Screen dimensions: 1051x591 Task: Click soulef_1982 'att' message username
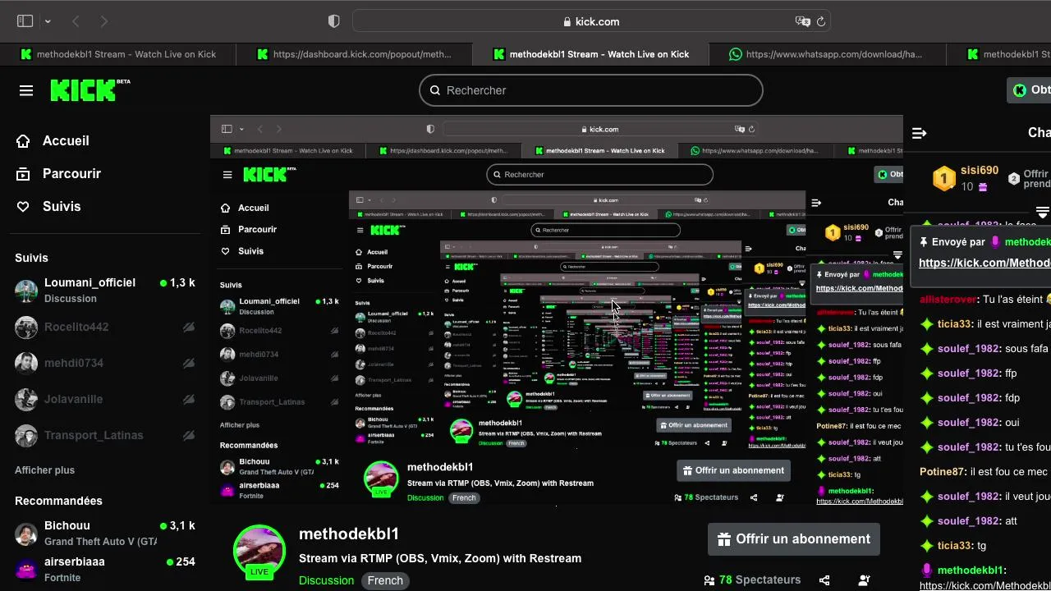[x=968, y=521]
